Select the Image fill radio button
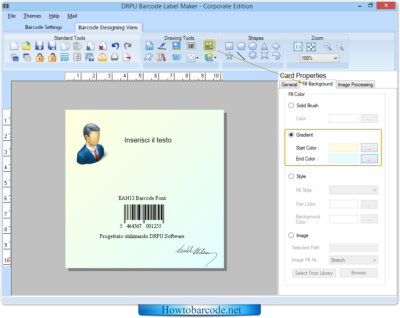This screenshot has width=400, height=318. (x=291, y=235)
